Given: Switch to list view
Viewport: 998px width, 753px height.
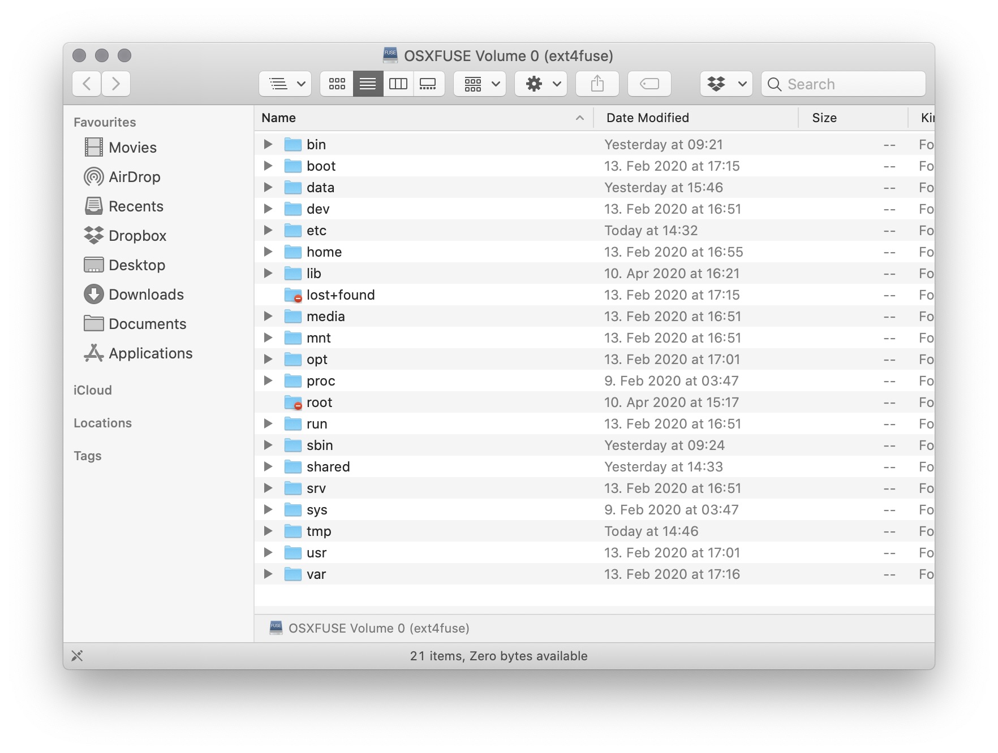Looking at the screenshot, I should [368, 84].
